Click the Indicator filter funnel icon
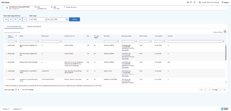Viewport: 231px width, 111px height. (223, 41)
